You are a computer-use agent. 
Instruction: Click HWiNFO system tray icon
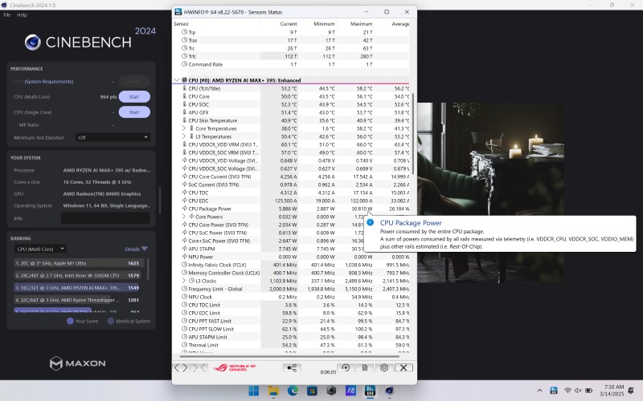(554, 391)
